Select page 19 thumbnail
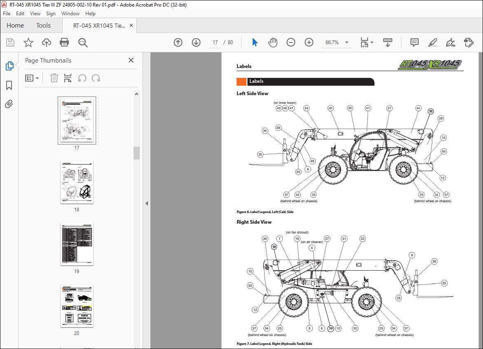This screenshot has height=349, width=483. (77, 244)
